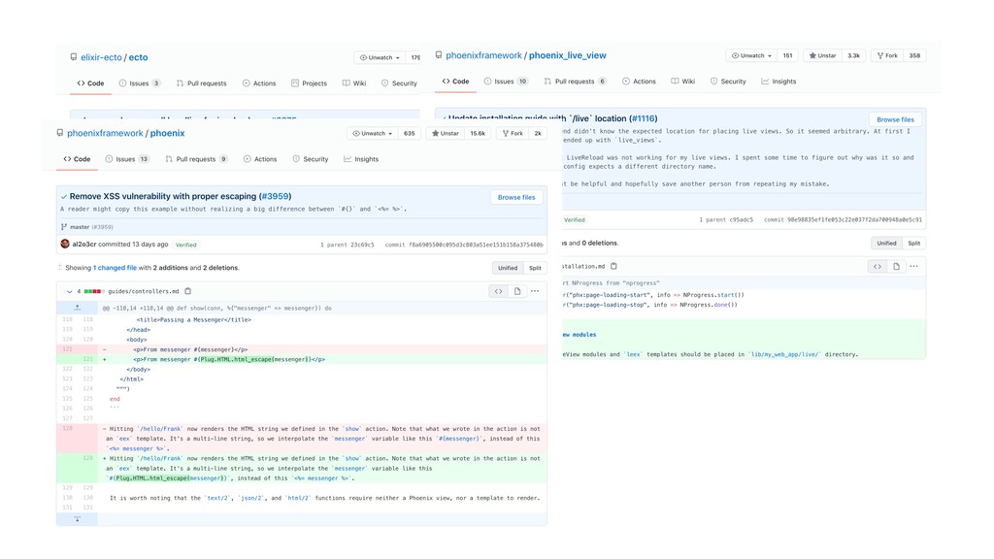Open Issues tab with 3 in ecto window
The height and width of the screenshot is (559, 994).
point(140,83)
